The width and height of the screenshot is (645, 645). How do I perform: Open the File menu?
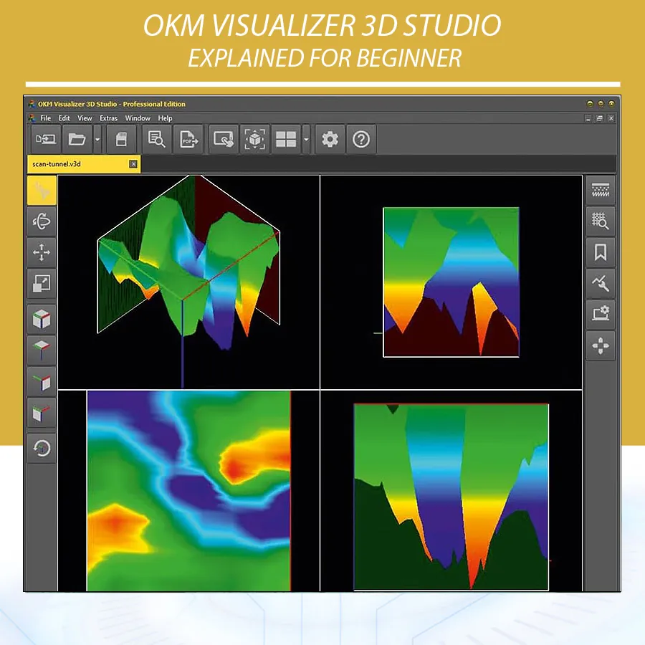pyautogui.click(x=46, y=118)
